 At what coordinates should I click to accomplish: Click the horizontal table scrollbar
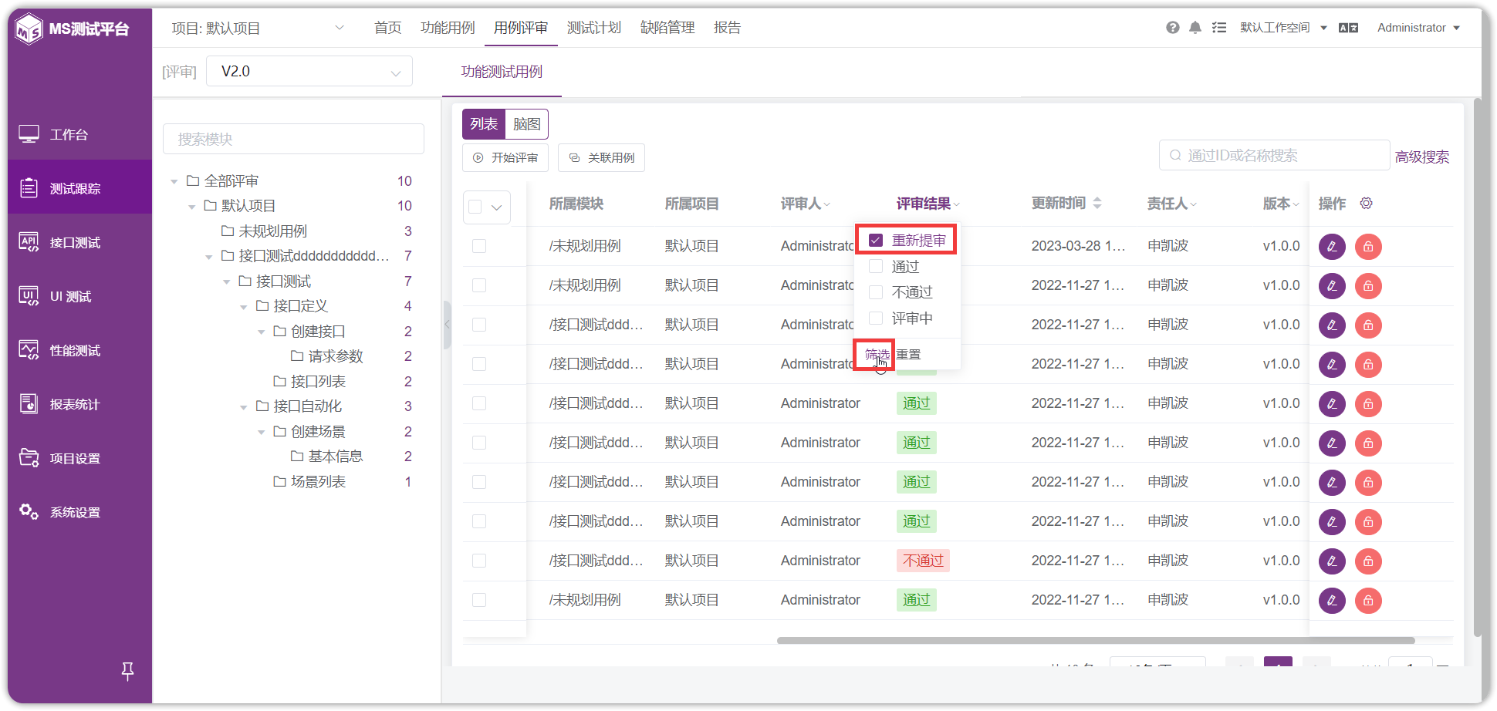(x=1096, y=640)
